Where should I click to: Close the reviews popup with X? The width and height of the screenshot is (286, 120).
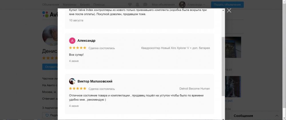click(x=229, y=10)
